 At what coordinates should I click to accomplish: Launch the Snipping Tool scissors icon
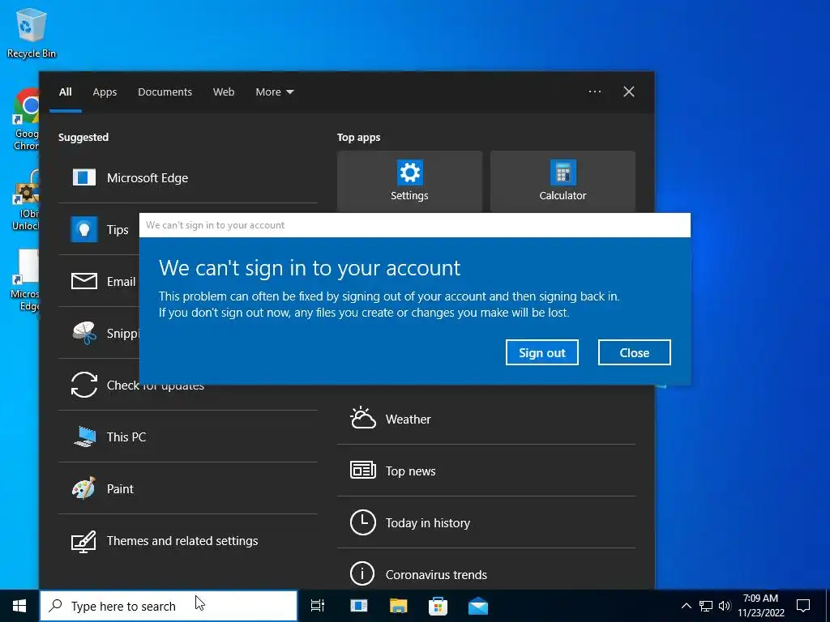84,333
